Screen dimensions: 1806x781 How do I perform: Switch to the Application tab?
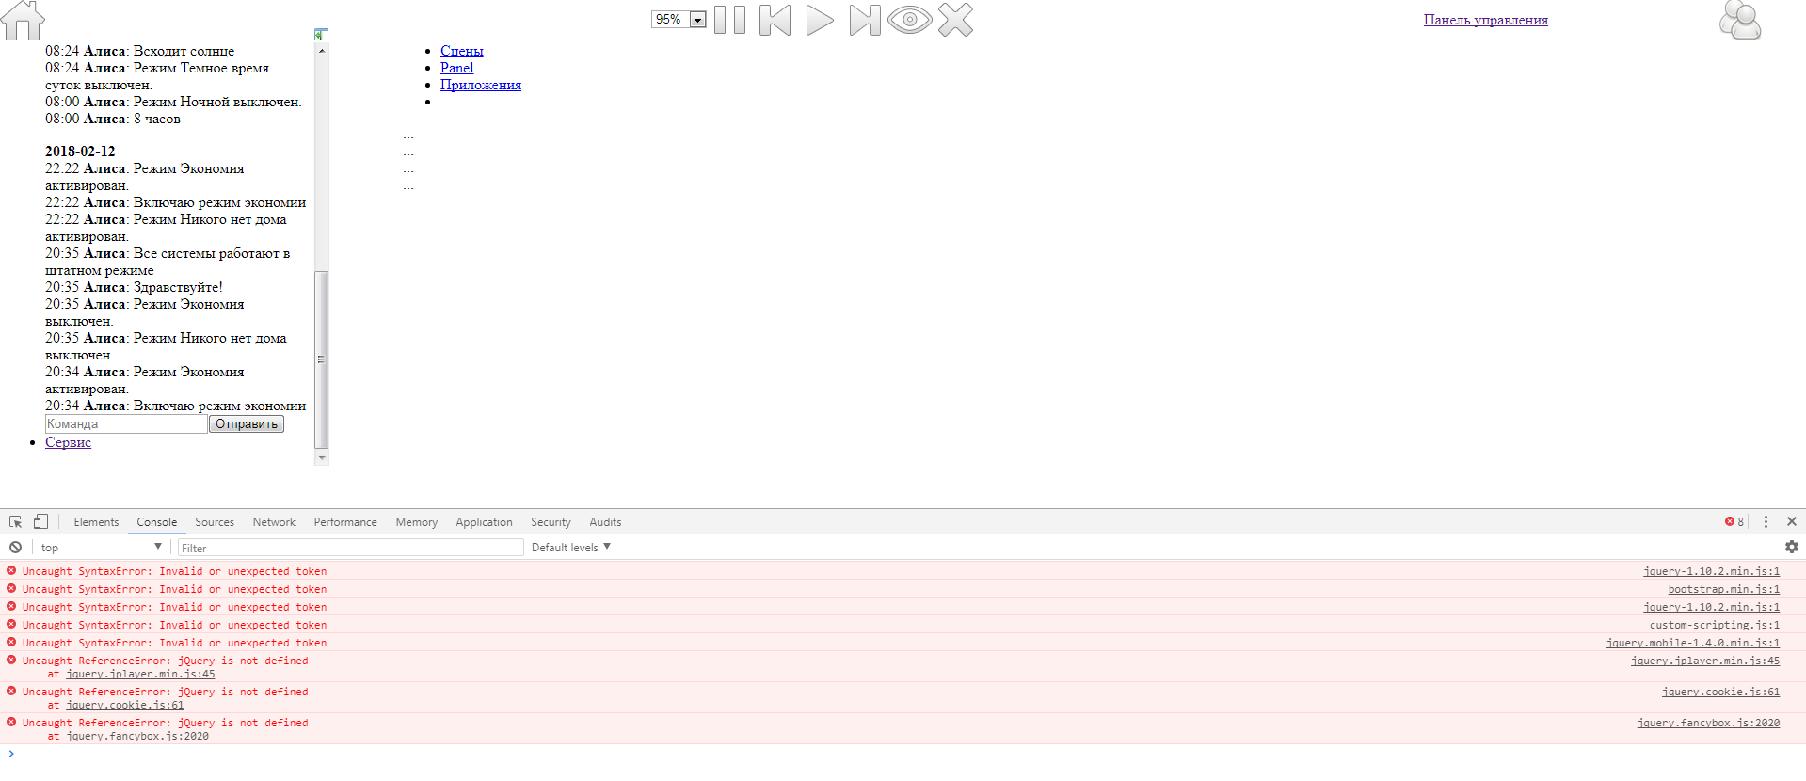[x=484, y=522]
